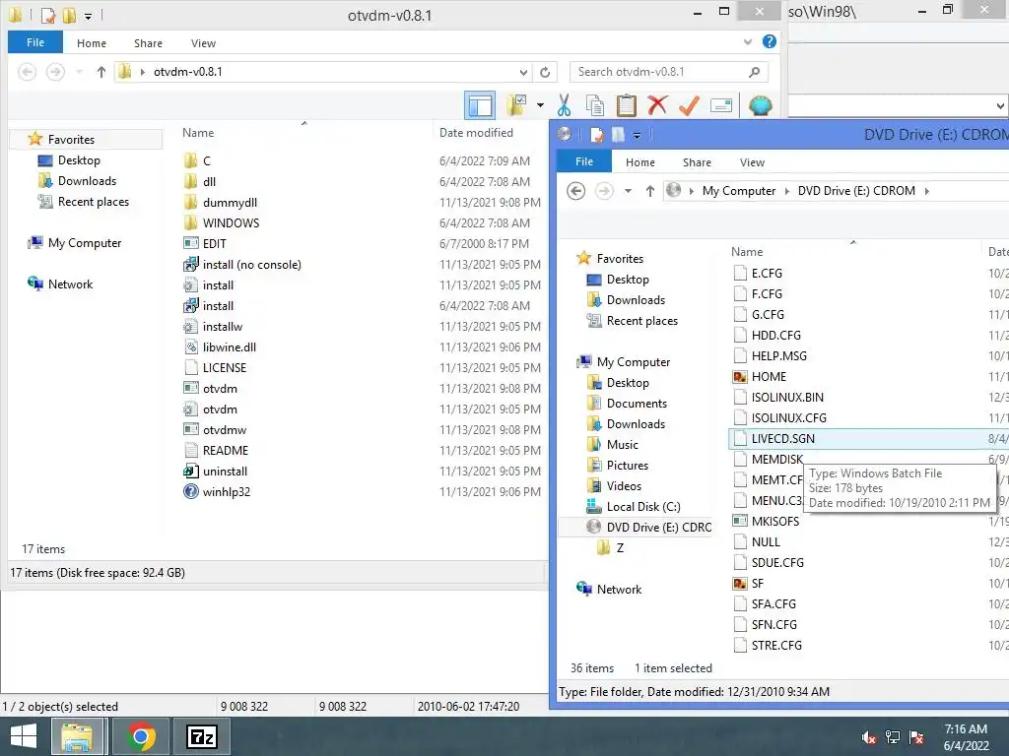
Task: Click the search magnifier icon in otvdm window
Action: pyautogui.click(x=754, y=72)
